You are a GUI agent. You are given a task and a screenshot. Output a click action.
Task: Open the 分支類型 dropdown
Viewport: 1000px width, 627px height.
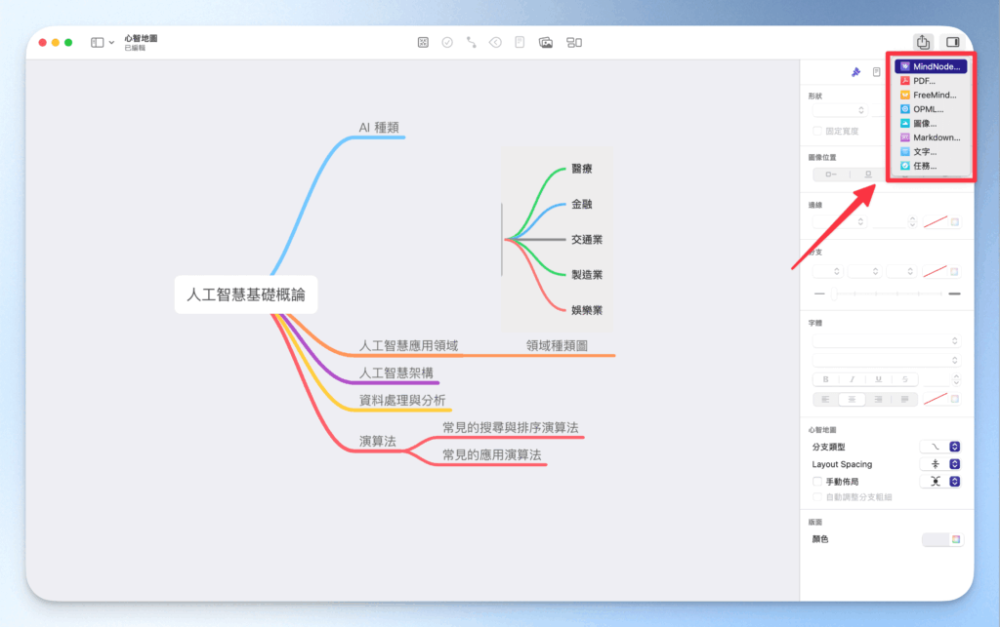tap(939, 446)
